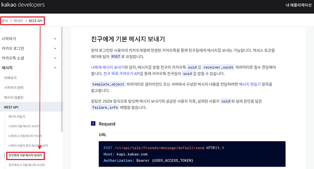Open 이해하기 under 메시지

click(10, 78)
